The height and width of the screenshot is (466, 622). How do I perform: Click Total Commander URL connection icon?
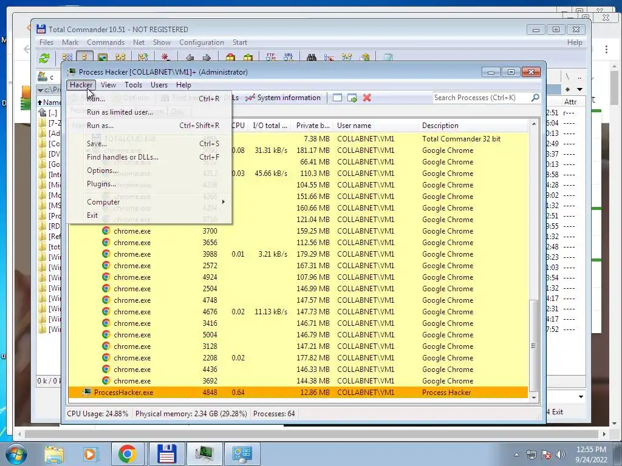(x=289, y=57)
